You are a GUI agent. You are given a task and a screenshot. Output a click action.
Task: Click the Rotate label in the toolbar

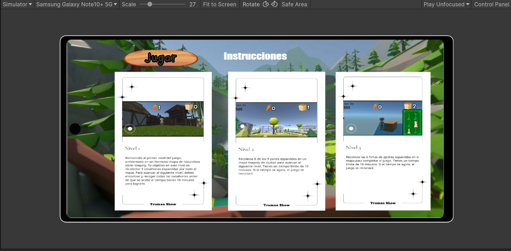tap(251, 4)
